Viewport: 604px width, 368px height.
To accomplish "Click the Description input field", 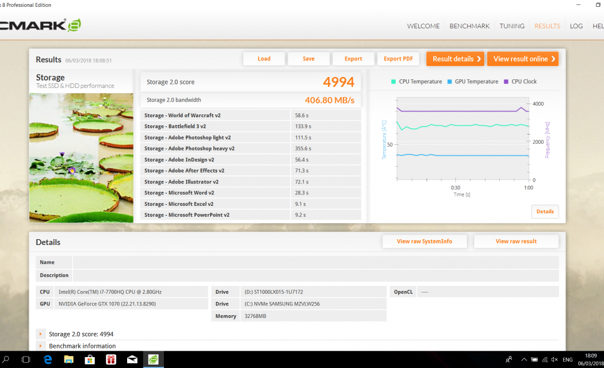I will 316,275.
